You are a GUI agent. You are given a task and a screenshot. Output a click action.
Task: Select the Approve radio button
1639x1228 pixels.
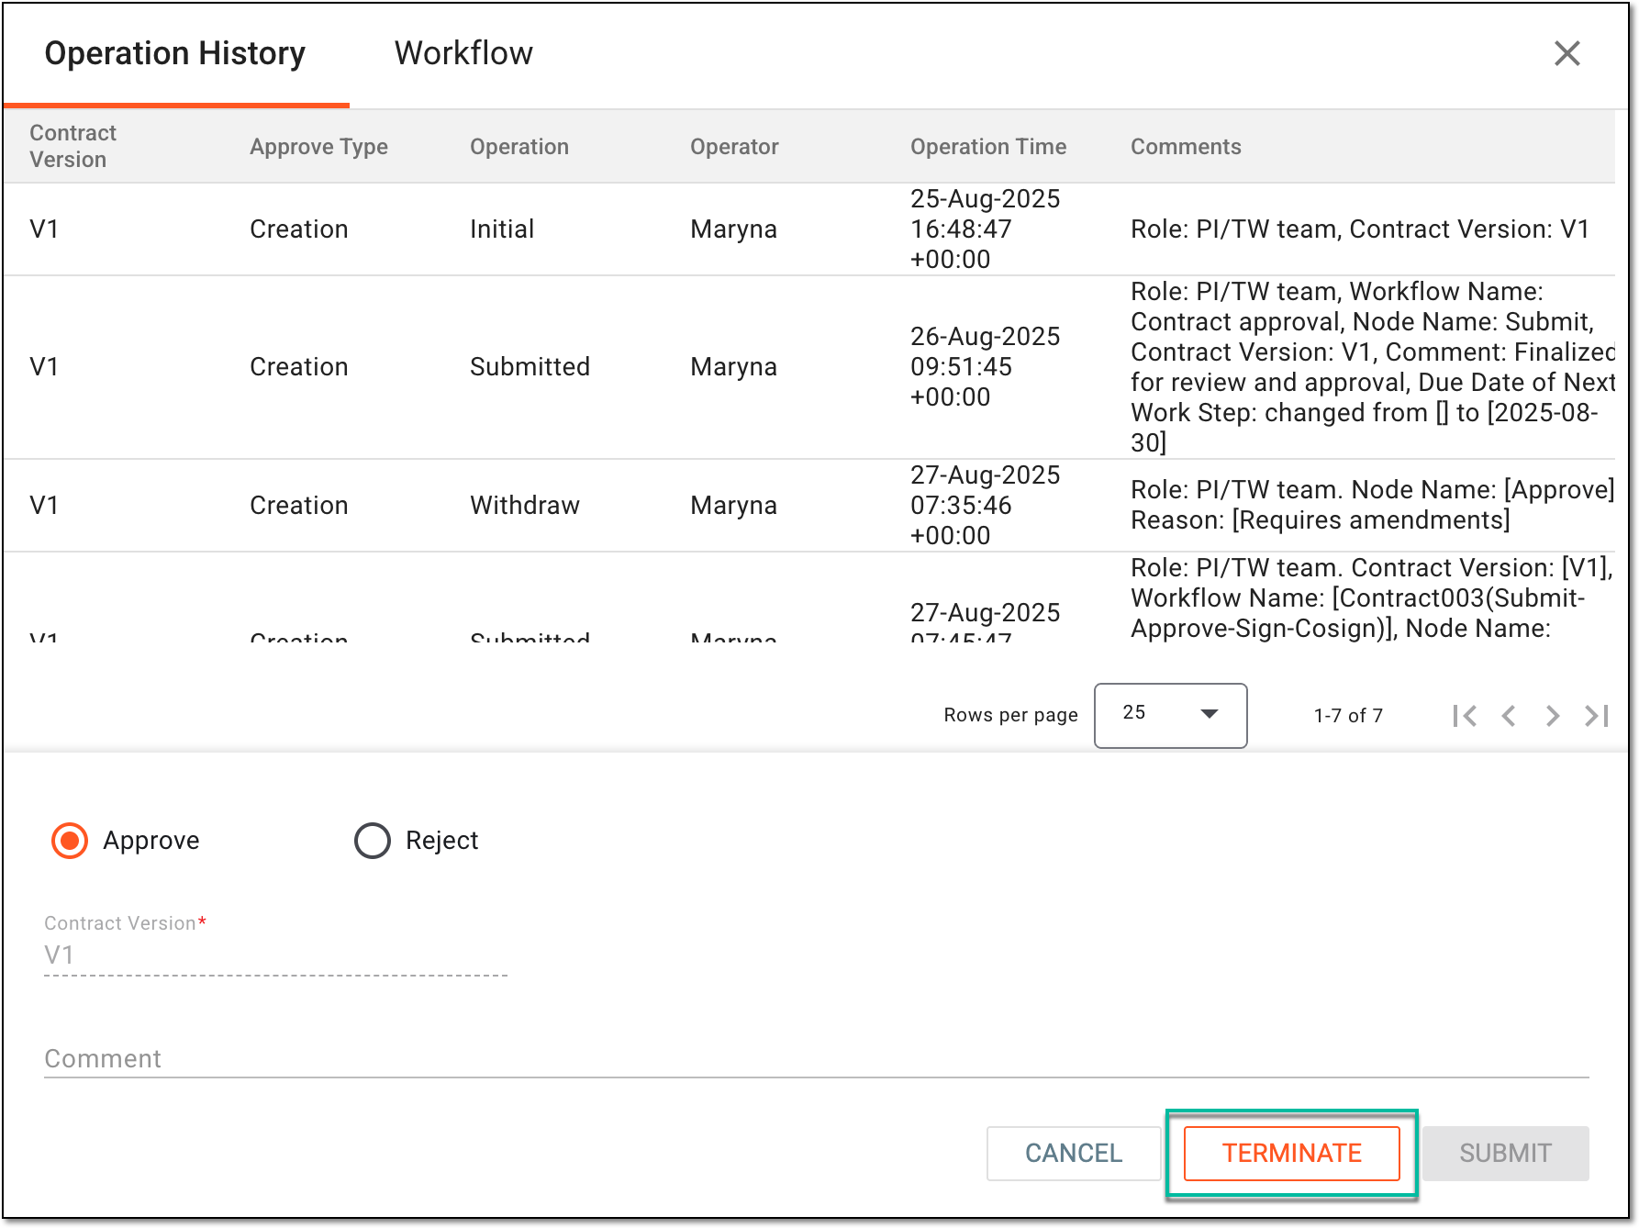coord(70,841)
